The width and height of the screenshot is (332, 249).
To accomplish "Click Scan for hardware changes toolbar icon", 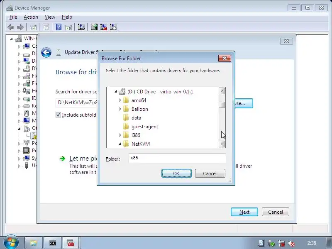I will (81, 27).
